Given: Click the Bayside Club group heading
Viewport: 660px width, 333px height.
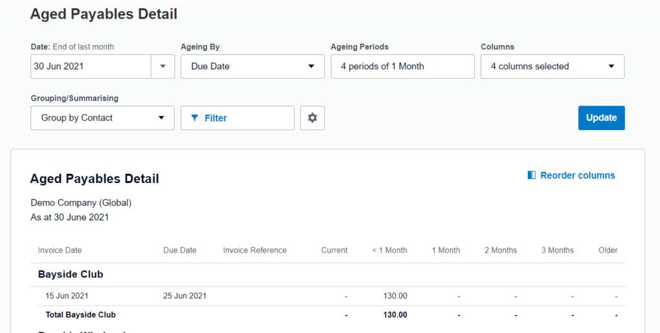Looking at the screenshot, I should tap(71, 274).
